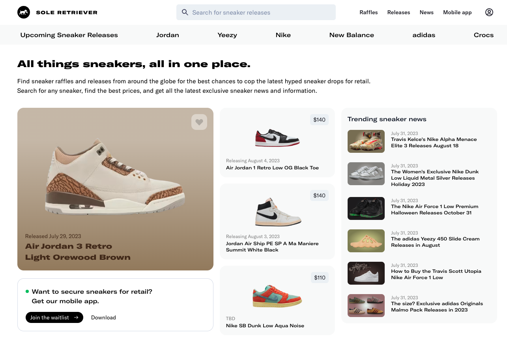507x349 pixels.
Task: Click the Download link
Action: [x=103, y=317]
